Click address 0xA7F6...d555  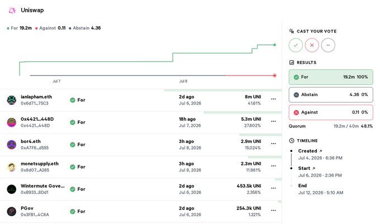click(35, 148)
